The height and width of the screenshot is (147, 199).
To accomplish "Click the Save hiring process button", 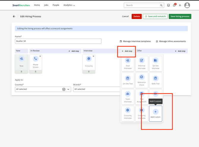I will pos(180,17).
